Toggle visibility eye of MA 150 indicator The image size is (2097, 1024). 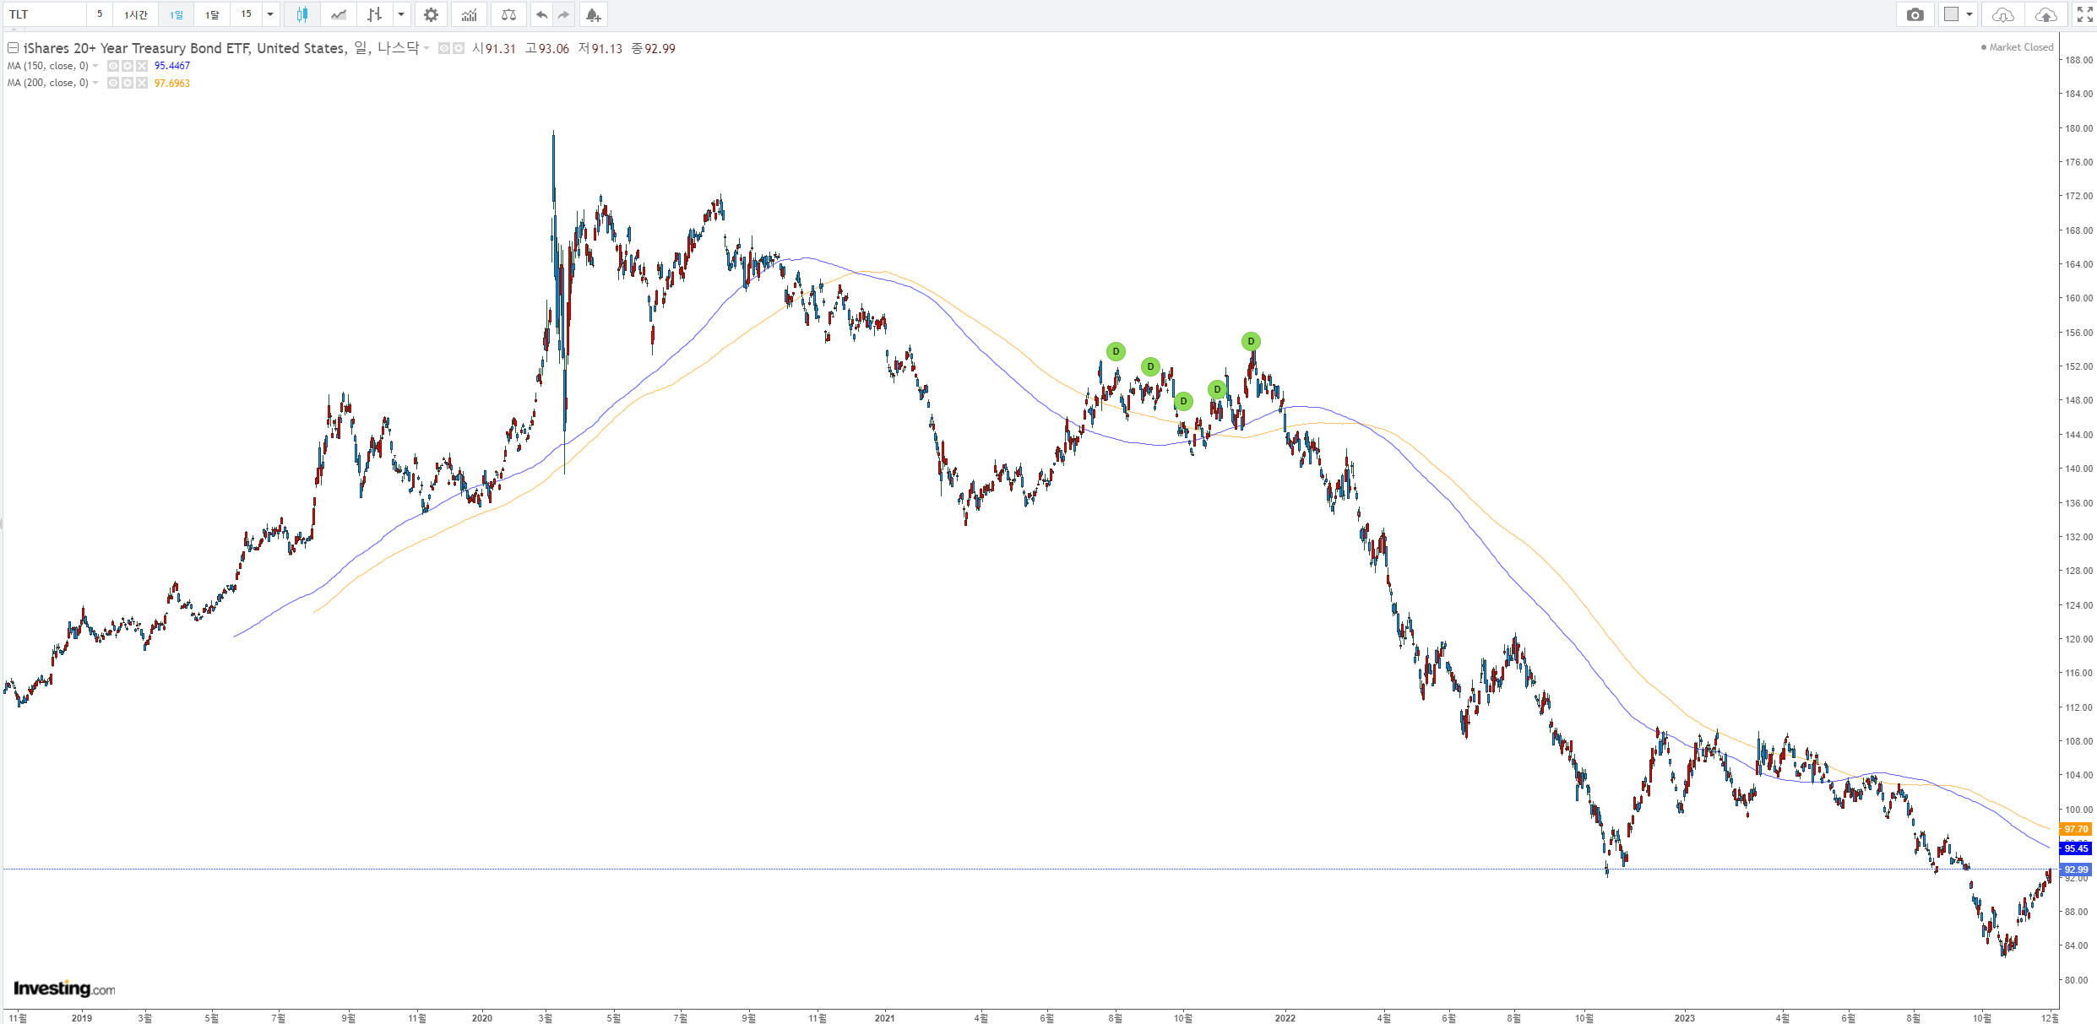(x=113, y=66)
